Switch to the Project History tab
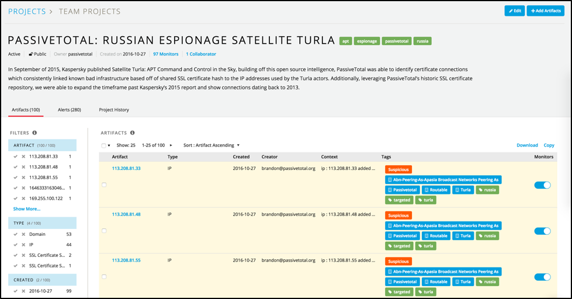 click(114, 110)
